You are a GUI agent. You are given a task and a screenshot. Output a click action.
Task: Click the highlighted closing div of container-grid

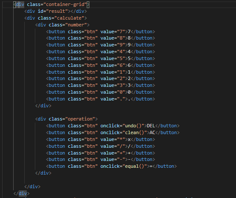[22, 193]
